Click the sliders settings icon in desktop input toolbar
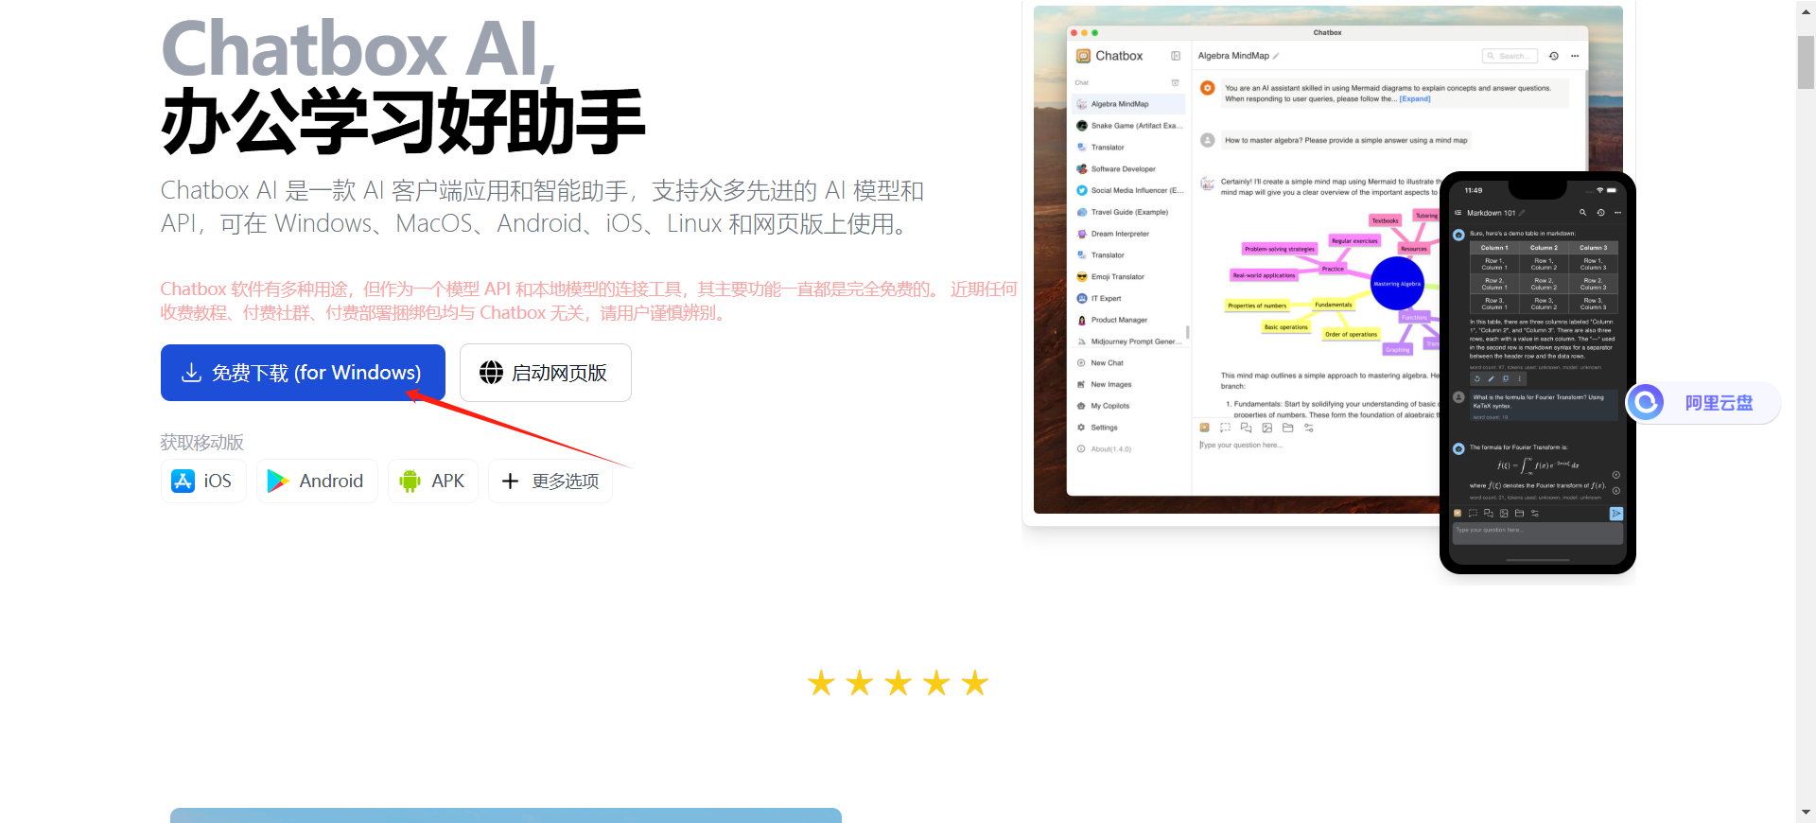 pos(1309,429)
